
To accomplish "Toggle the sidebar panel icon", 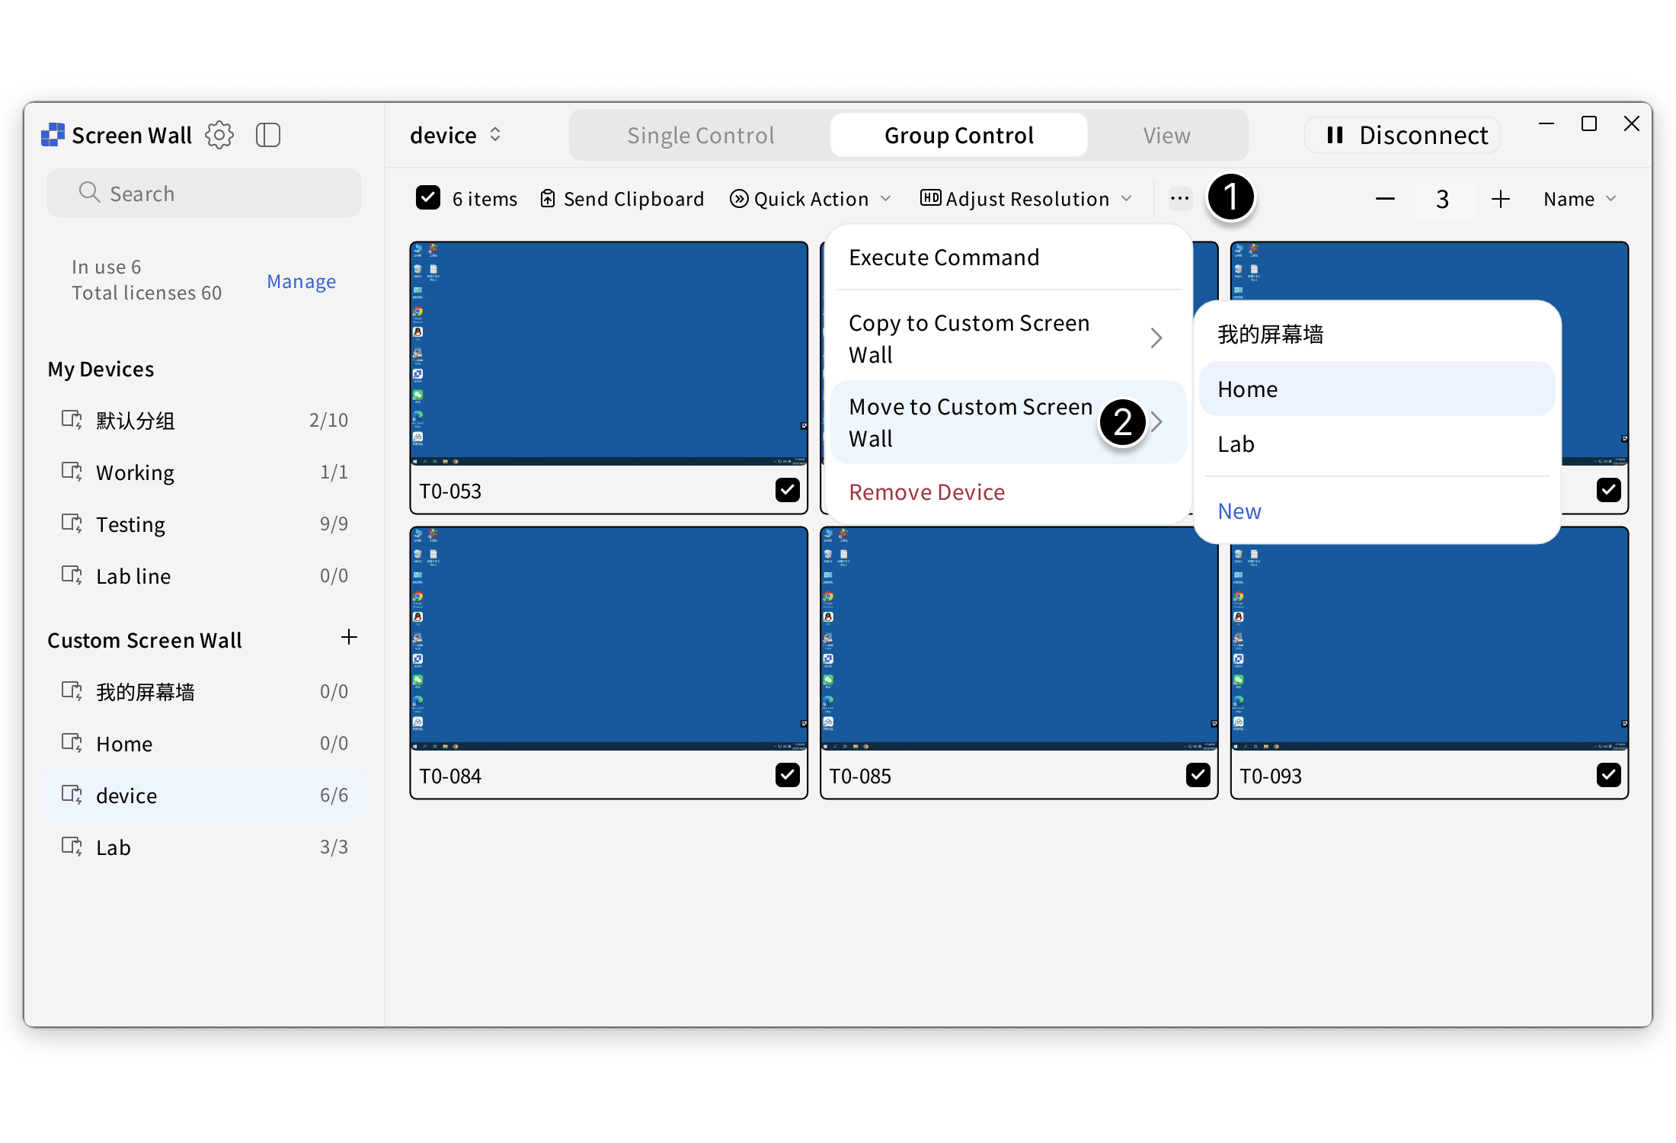I will coord(268,135).
